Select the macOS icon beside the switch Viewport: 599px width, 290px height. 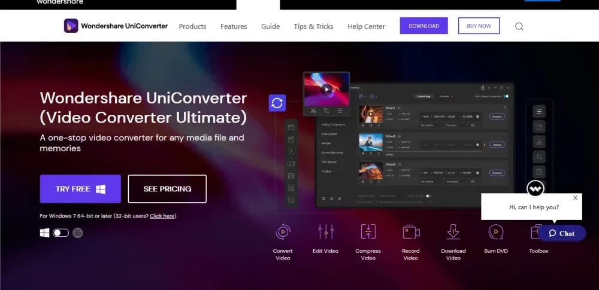point(77,233)
